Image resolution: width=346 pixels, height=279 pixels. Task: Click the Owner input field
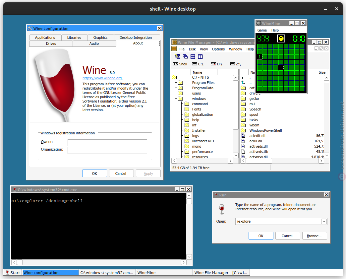pos(107,143)
